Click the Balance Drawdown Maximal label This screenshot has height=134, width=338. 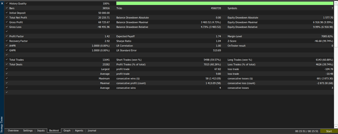[x=132, y=22]
